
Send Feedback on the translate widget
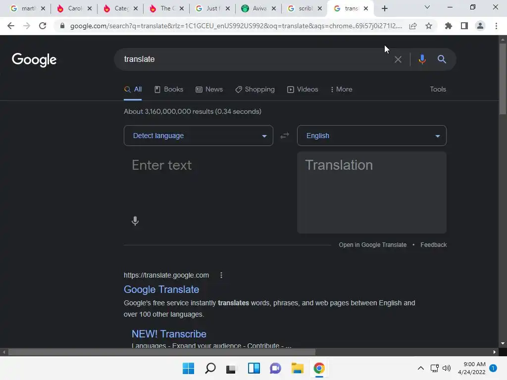[x=434, y=245]
